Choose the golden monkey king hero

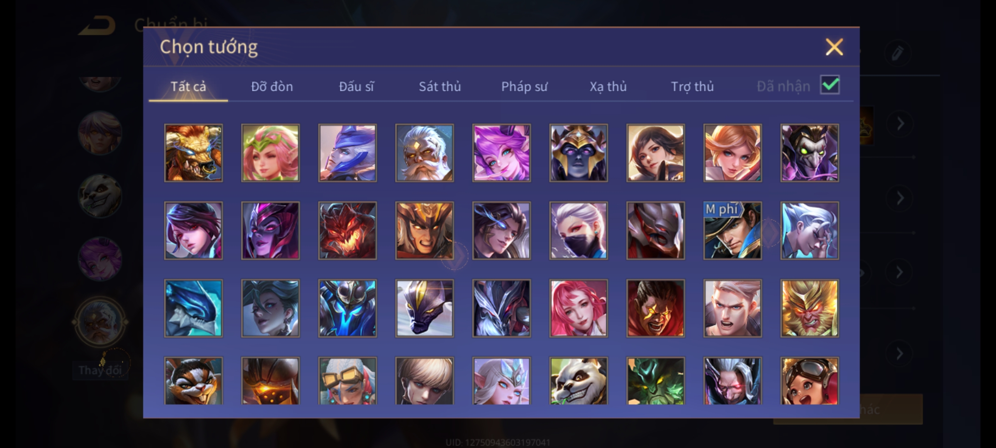click(x=809, y=308)
